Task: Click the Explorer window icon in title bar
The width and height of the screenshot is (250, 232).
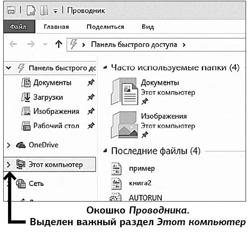Action: 11,10
